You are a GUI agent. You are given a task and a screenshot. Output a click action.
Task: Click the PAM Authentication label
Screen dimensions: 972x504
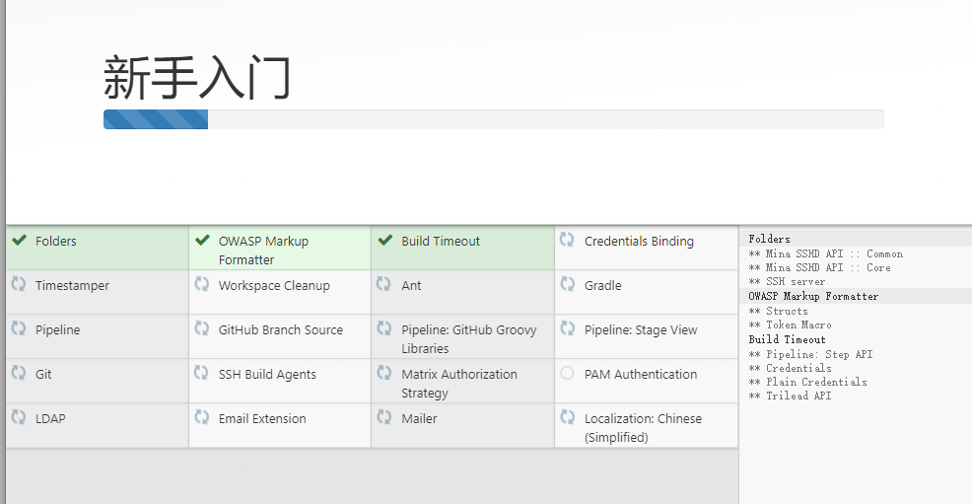tap(641, 375)
